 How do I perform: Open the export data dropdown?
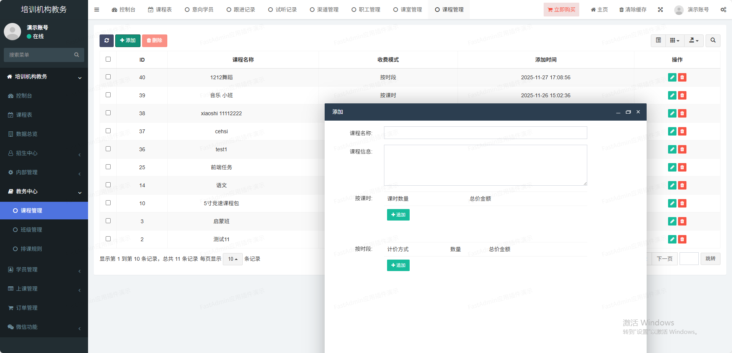point(694,41)
